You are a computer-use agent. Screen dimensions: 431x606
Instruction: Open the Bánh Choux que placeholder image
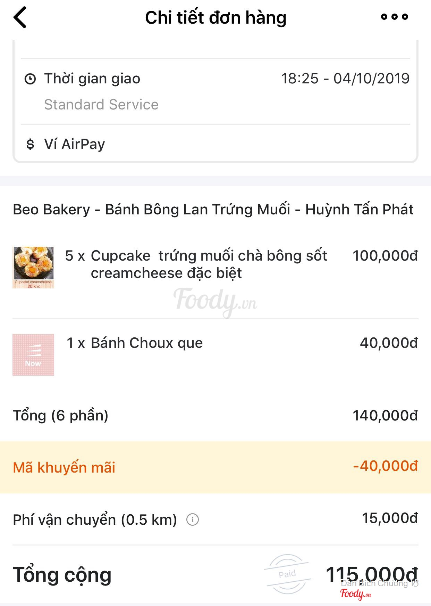33,354
